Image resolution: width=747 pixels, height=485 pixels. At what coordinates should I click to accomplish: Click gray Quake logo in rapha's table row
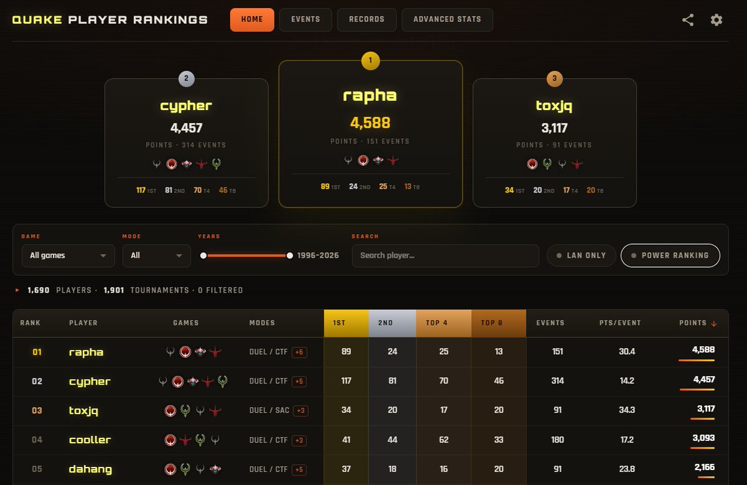point(170,352)
